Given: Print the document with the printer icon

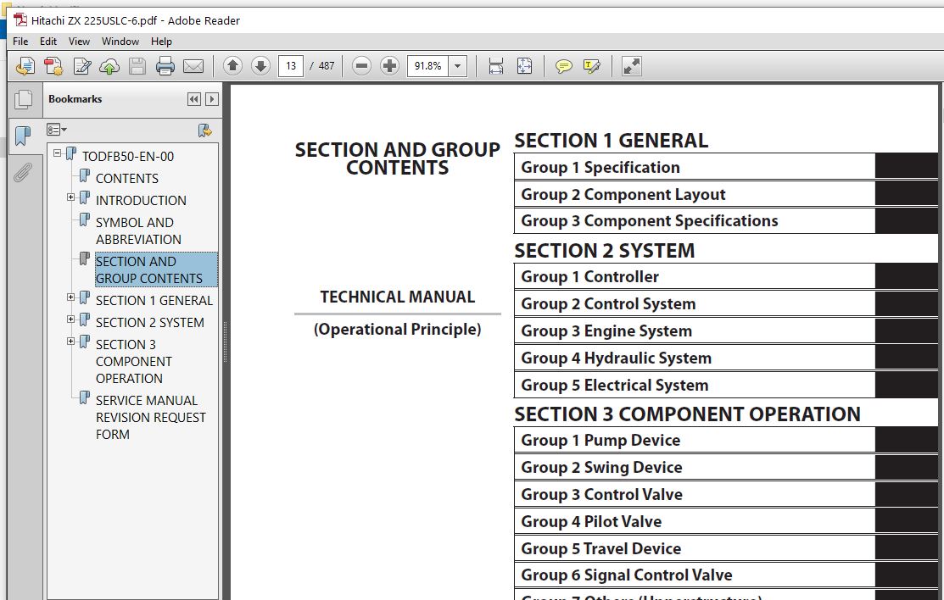Looking at the screenshot, I should tap(165, 65).
